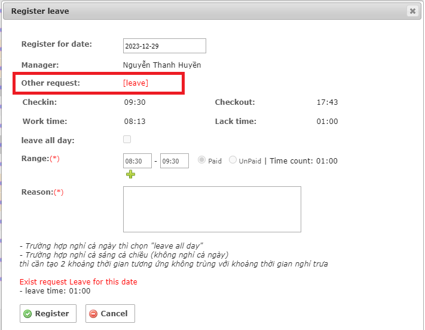Click the Time count: 01:00 text
425x330 pixels.
[304, 161]
